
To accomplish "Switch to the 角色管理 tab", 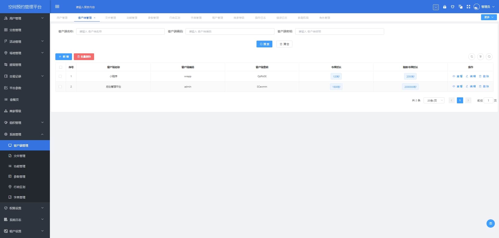I will tap(325, 18).
